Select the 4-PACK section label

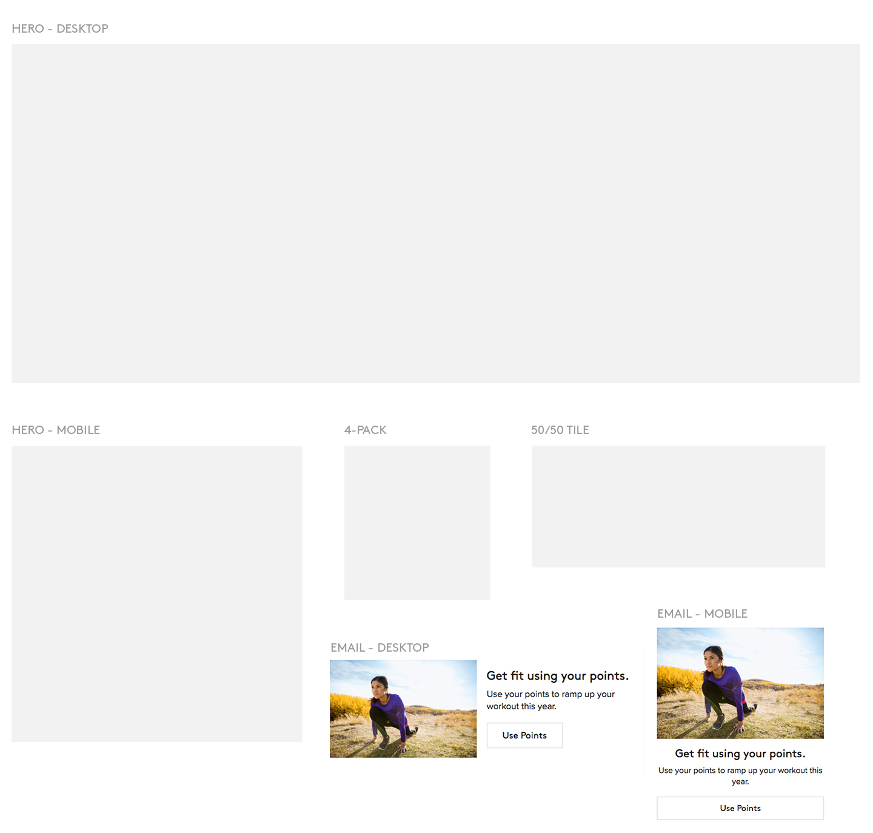tap(365, 430)
